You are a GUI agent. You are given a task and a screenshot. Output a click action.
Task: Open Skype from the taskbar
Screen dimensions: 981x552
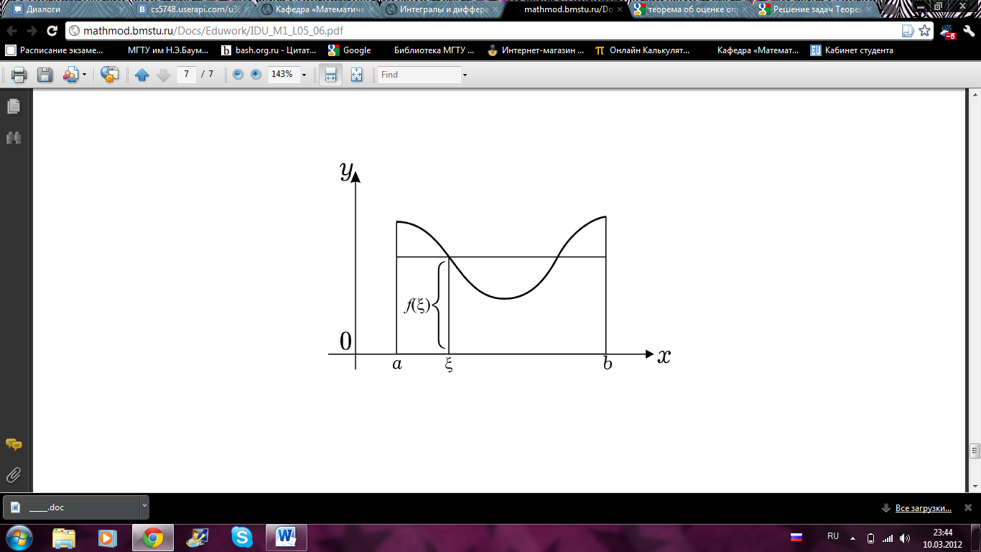pyautogui.click(x=242, y=537)
